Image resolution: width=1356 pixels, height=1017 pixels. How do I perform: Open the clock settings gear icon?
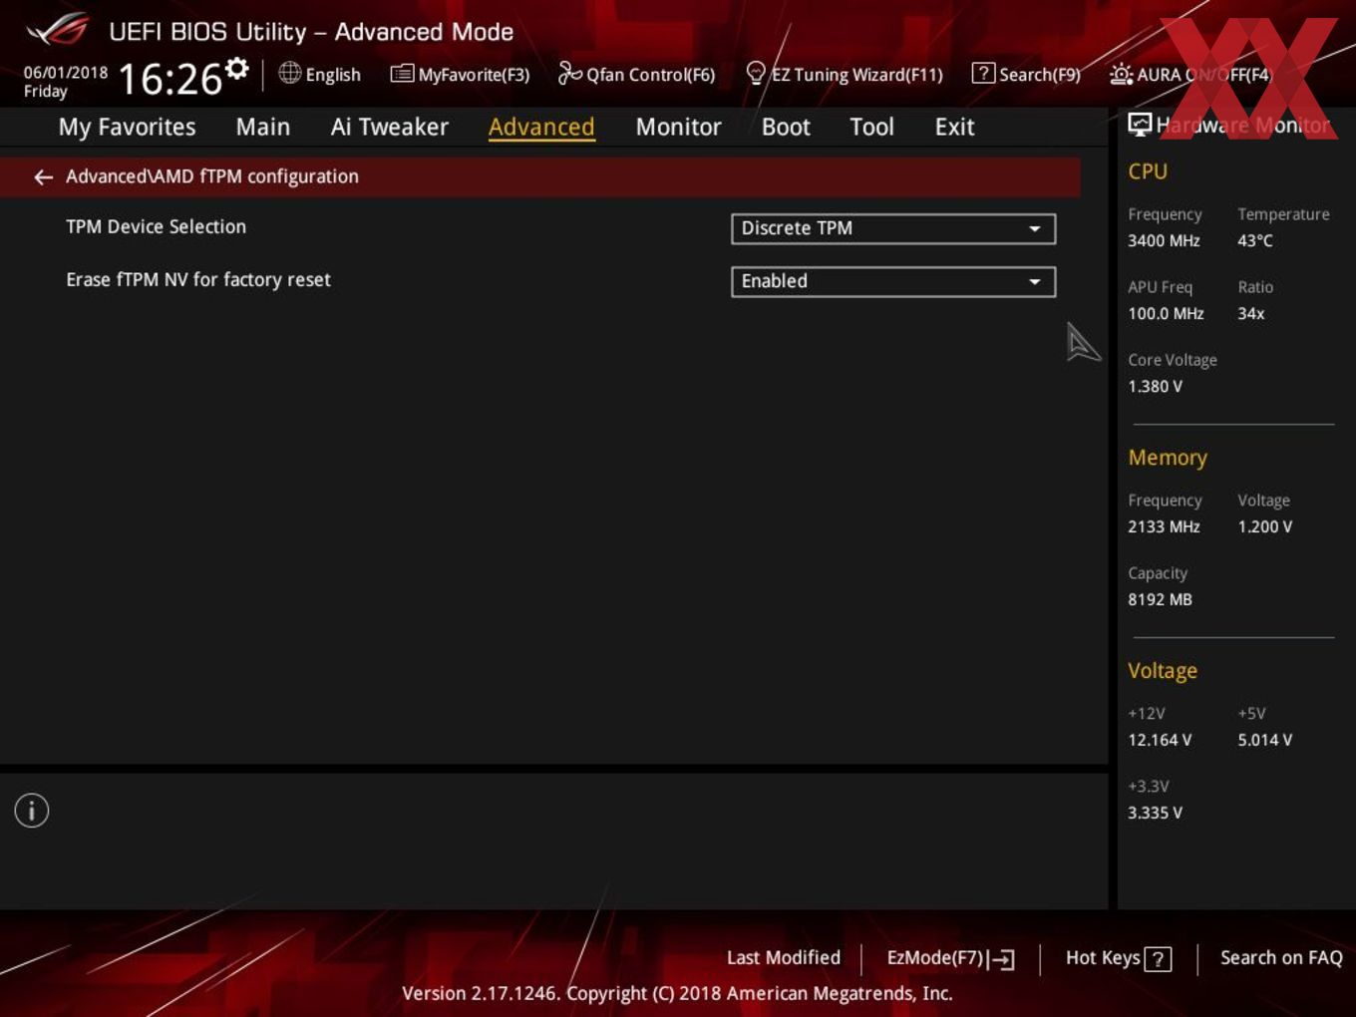236,69
